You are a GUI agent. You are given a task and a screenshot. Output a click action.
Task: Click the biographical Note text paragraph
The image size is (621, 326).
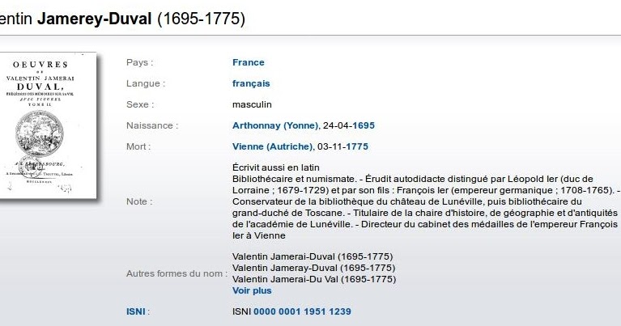(426, 201)
